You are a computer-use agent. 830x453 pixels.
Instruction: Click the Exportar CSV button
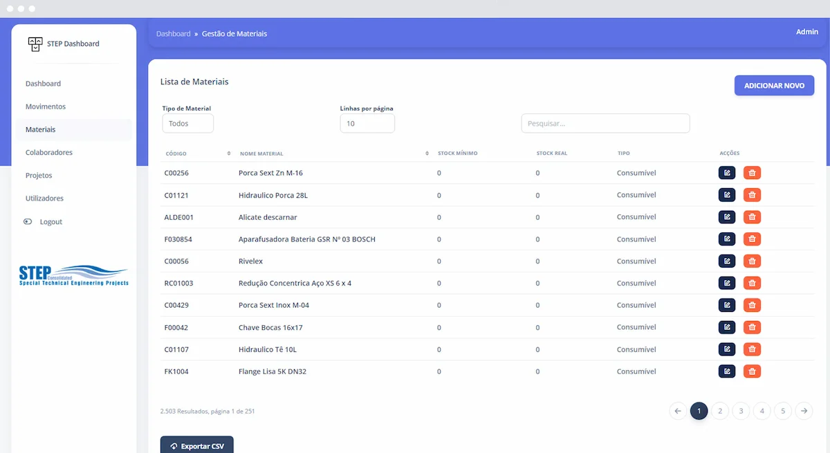196,445
